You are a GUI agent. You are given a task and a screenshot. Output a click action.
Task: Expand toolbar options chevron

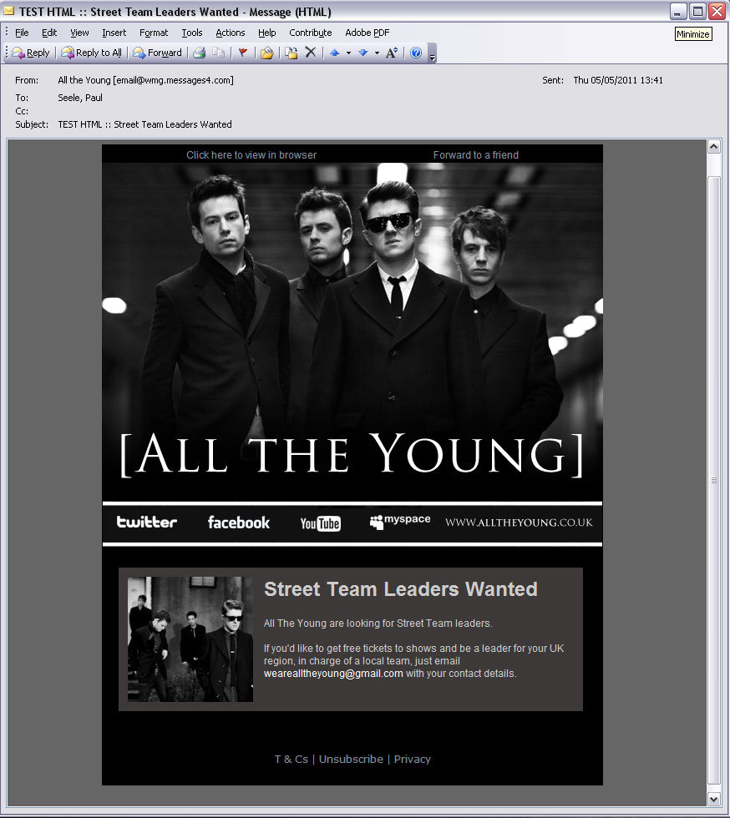click(433, 53)
